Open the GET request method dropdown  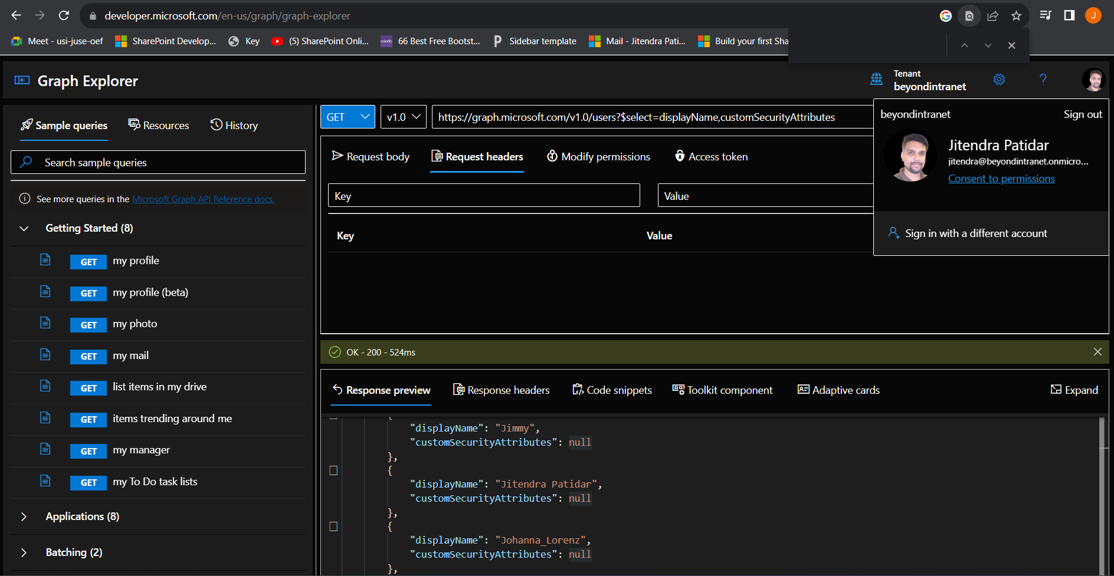347,116
